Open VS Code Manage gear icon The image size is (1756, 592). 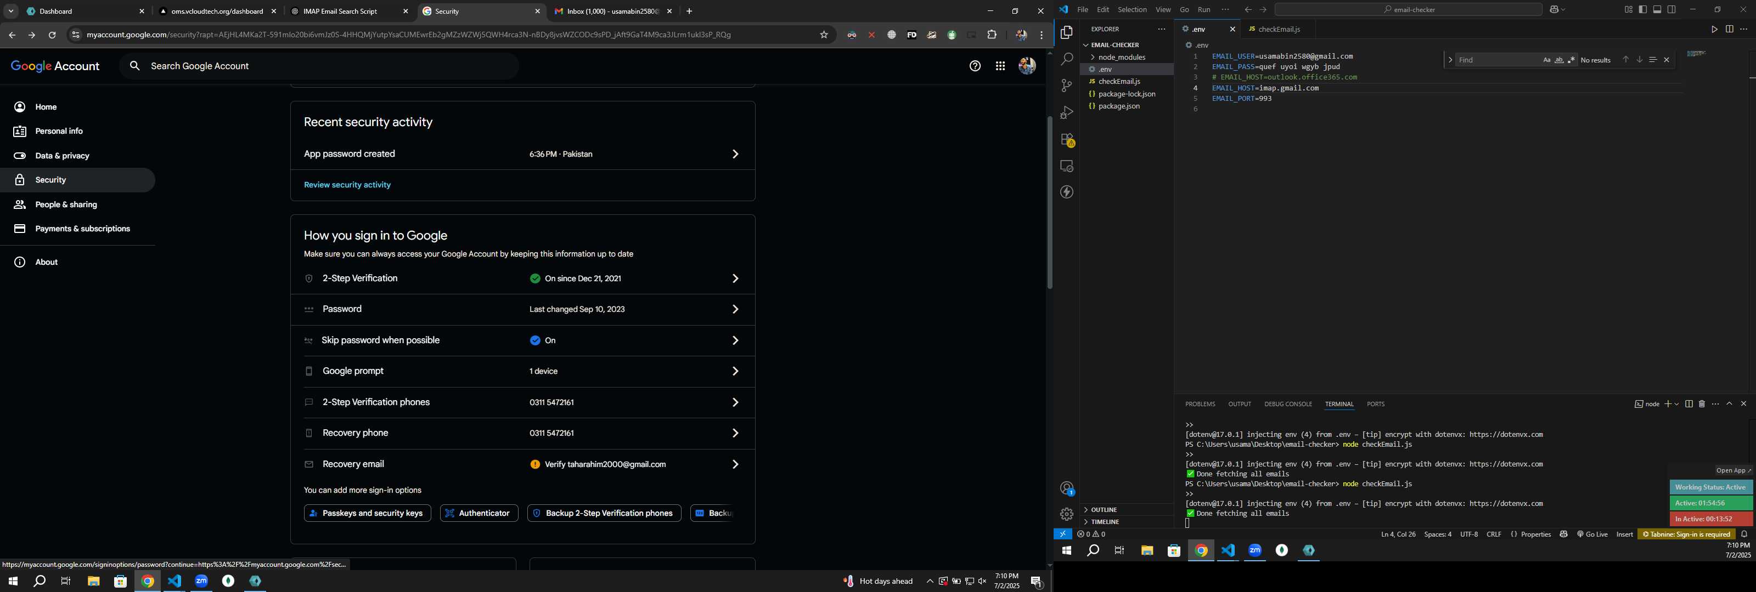point(1067,514)
